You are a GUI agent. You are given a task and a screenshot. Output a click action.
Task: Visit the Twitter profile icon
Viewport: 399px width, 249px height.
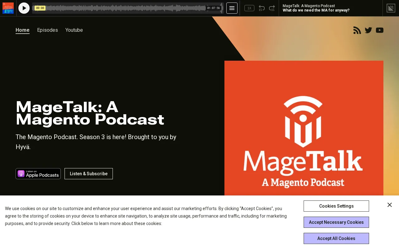pos(368,30)
